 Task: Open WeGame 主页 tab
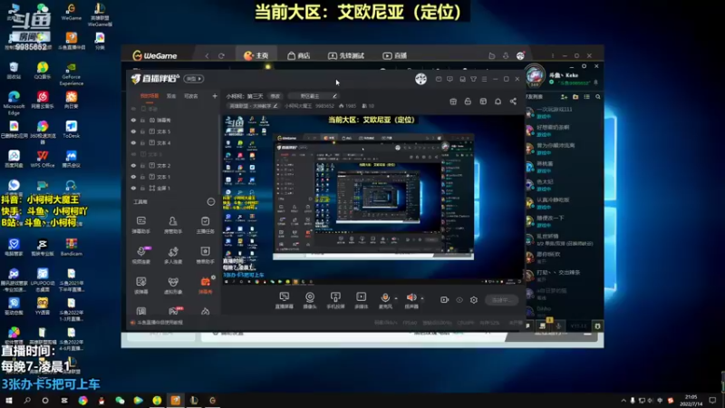click(x=256, y=55)
